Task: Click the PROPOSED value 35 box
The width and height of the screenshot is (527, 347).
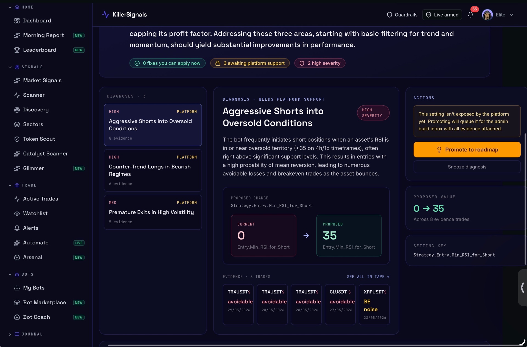Action: click(x=349, y=236)
